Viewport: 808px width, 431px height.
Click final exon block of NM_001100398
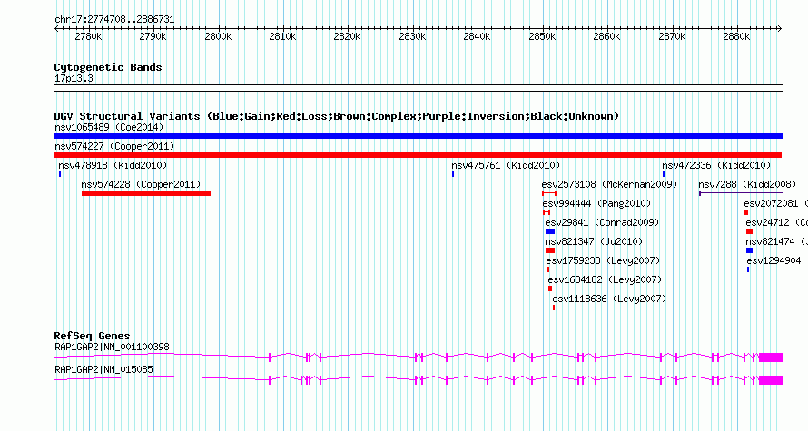[x=771, y=358]
